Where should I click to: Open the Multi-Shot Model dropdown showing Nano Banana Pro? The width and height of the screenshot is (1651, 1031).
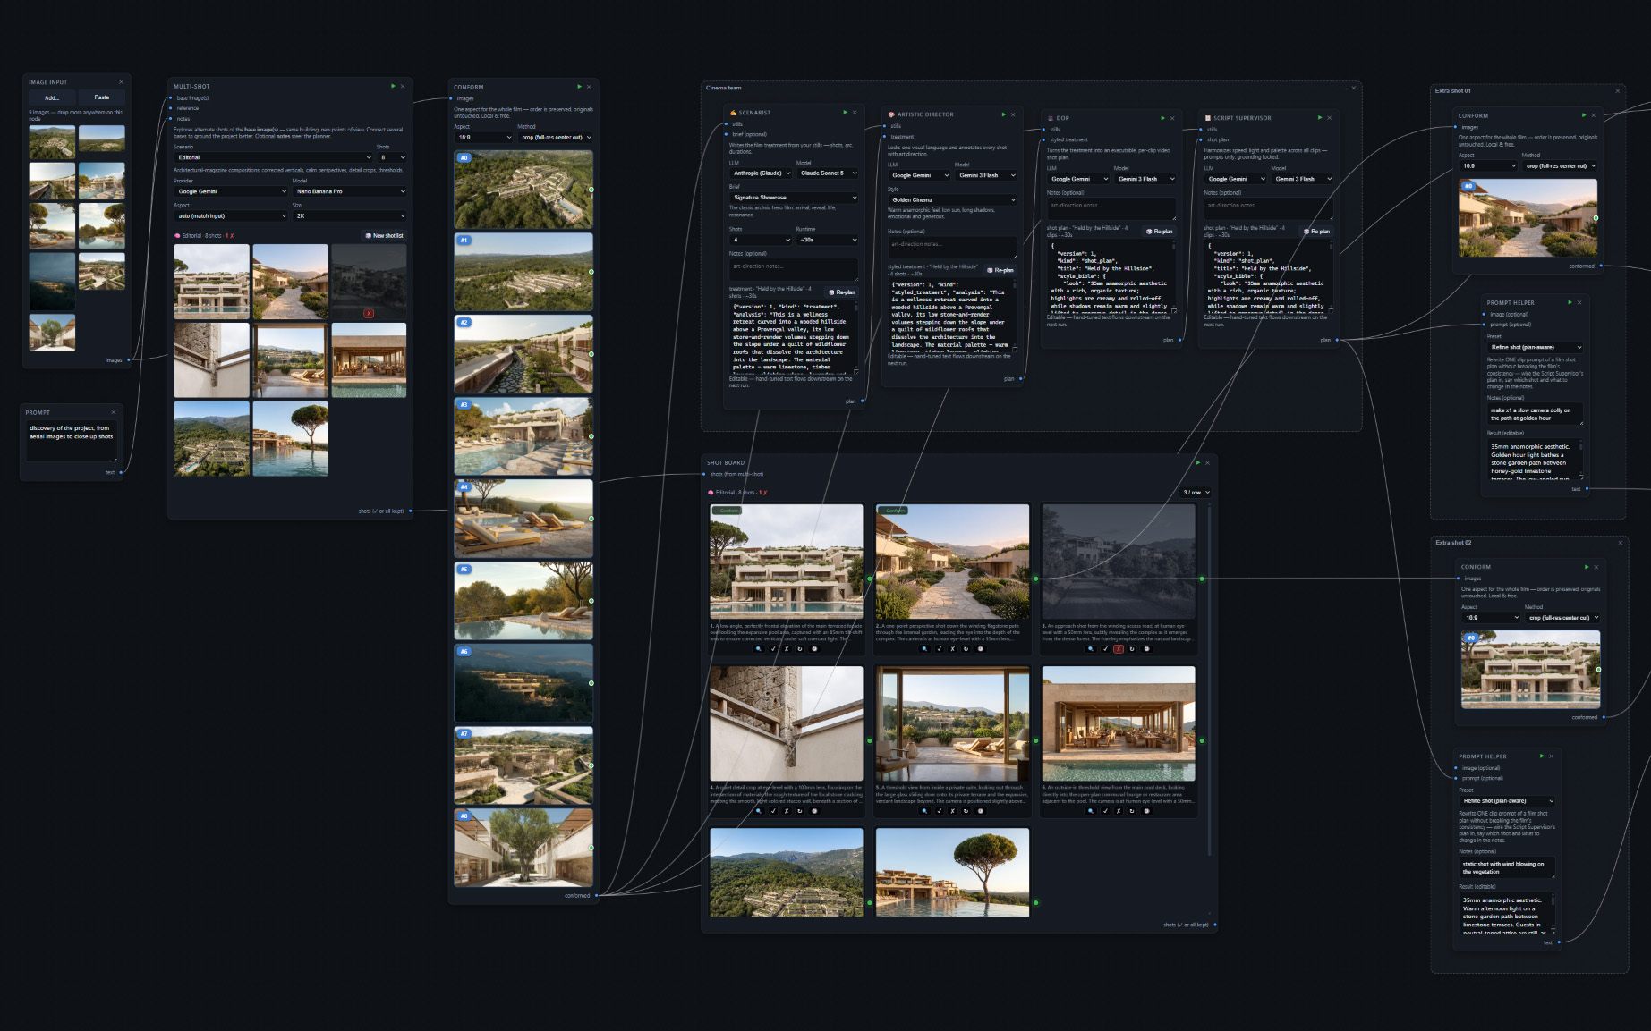pos(350,191)
